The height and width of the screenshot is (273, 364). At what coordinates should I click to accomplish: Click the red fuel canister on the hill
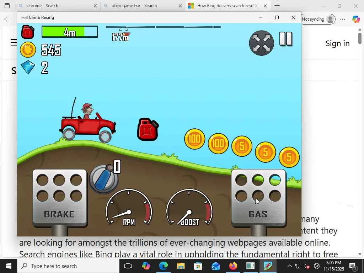[148, 129]
